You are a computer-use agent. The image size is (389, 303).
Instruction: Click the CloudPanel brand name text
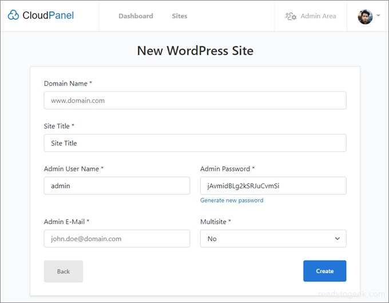pyautogui.click(x=48, y=15)
